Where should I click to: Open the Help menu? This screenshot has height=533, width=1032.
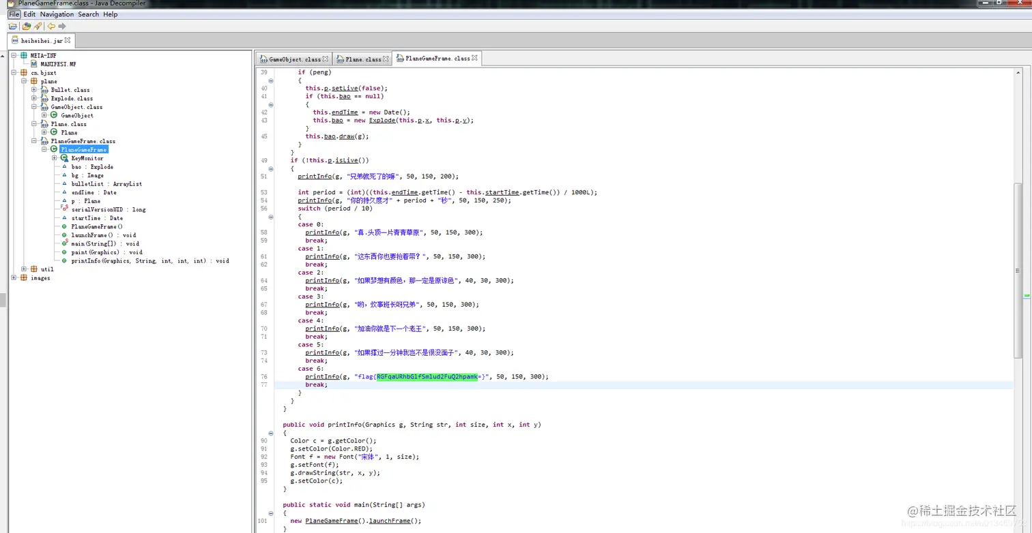(x=111, y=14)
